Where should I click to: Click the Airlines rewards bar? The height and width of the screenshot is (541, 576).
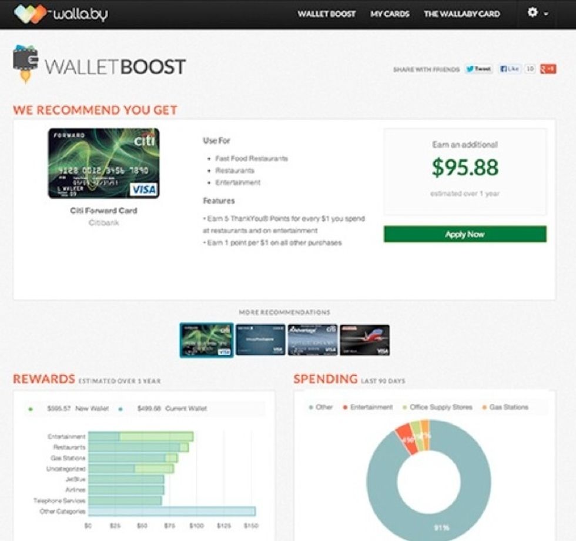click(x=126, y=490)
